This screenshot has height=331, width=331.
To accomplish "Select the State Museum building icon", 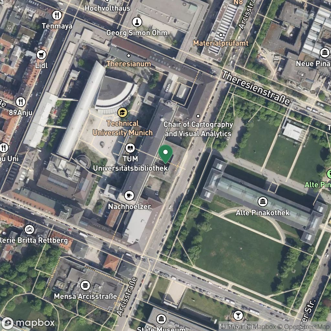I will 161,319.
